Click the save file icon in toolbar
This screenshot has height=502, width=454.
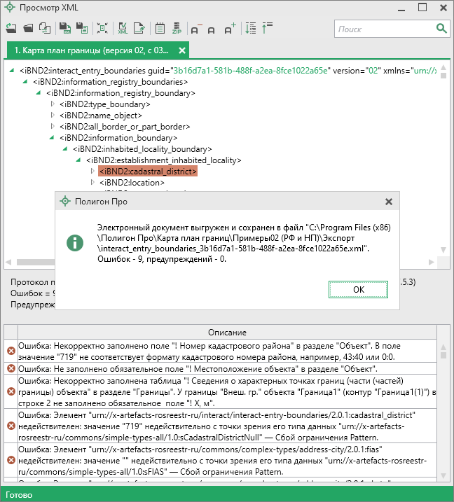(x=64, y=29)
